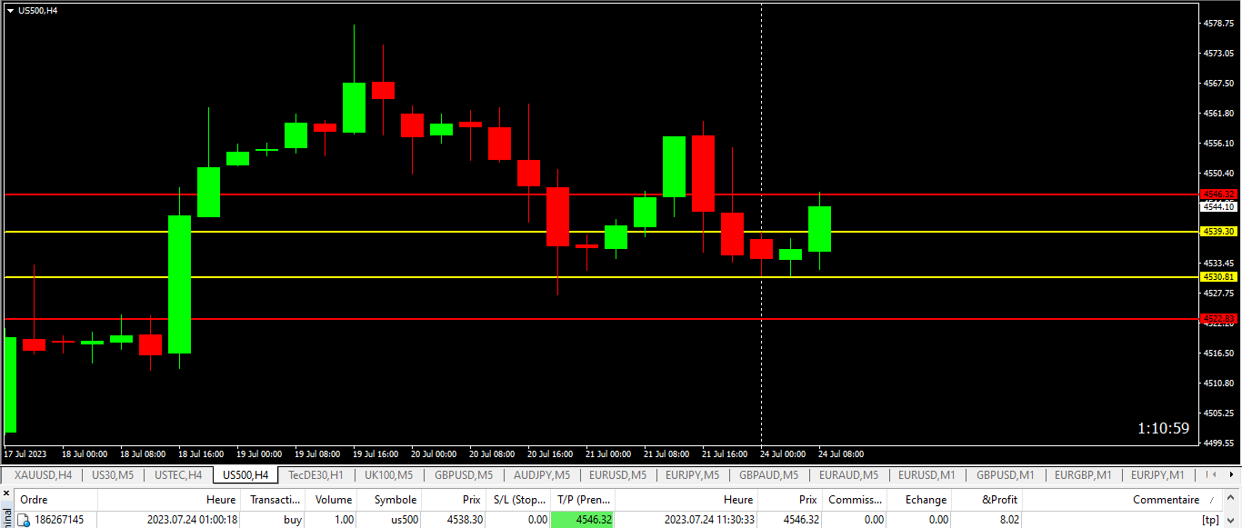Click the open price 4538.30
The image size is (1242, 528).
[465, 520]
